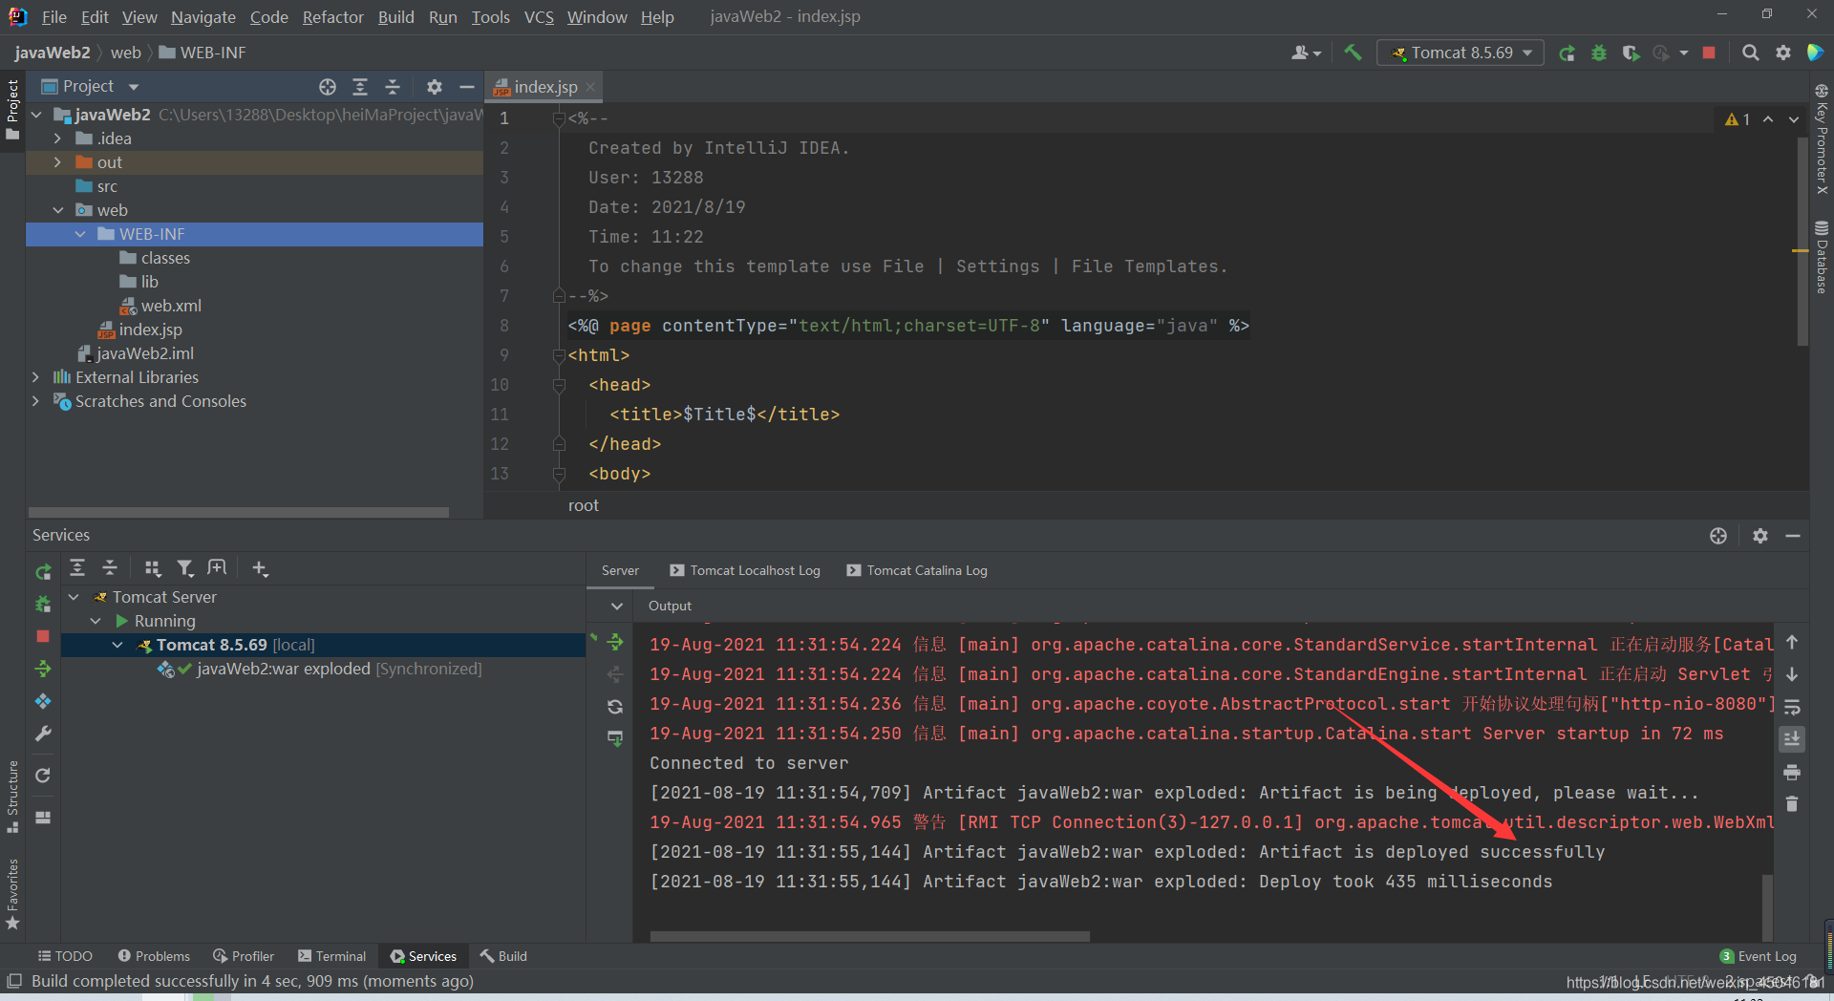Select javaWeb2.iml file
The image size is (1834, 1001).
point(136,353)
